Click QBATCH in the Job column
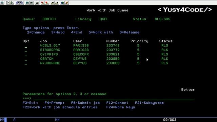The height and width of the screenshot is (122, 217). (47, 59)
